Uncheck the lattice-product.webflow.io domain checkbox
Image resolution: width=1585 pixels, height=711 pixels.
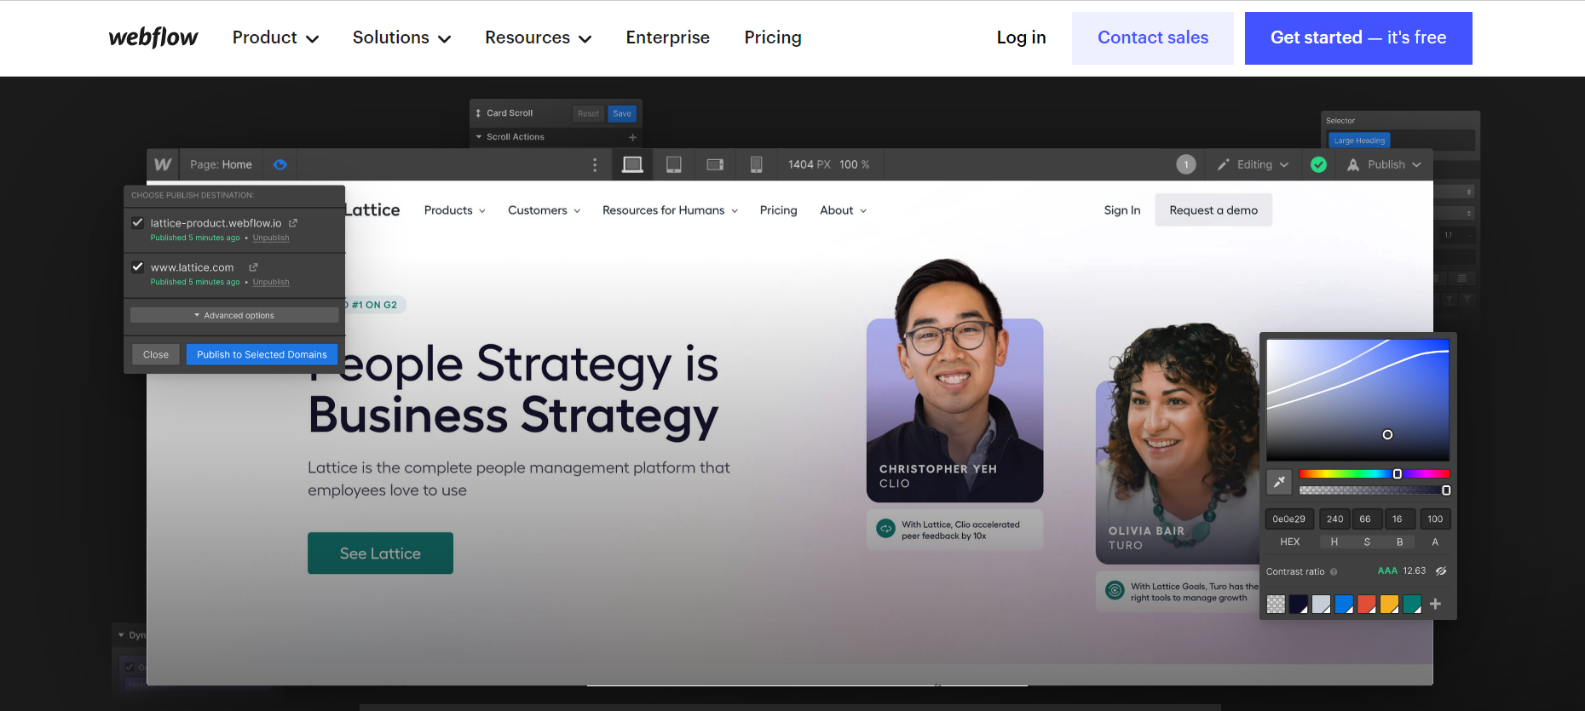pyautogui.click(x=137, y=222)
